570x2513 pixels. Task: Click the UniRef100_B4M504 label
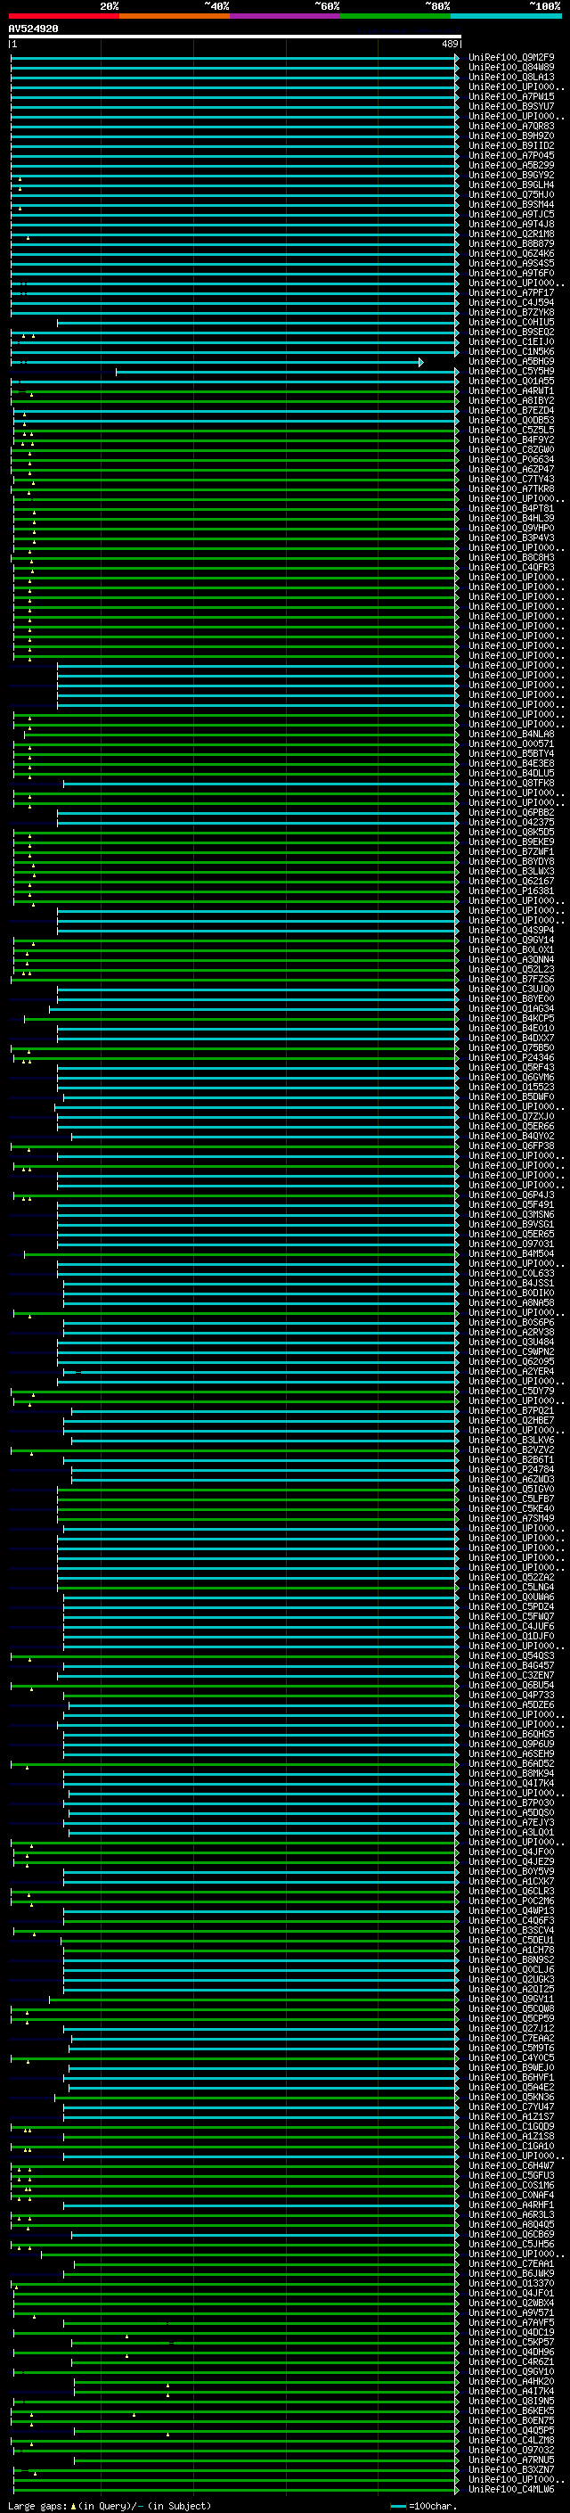[511, 1253]
